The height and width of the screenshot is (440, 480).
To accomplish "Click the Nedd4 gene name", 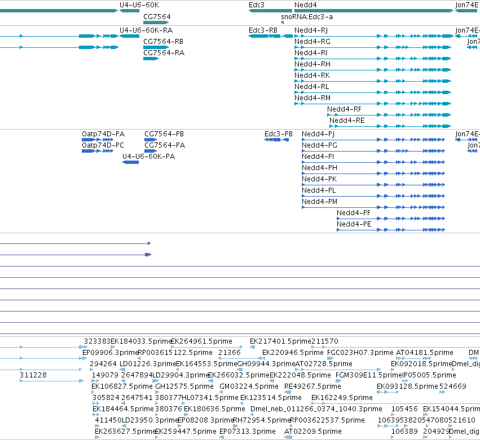I will [306, 5].
